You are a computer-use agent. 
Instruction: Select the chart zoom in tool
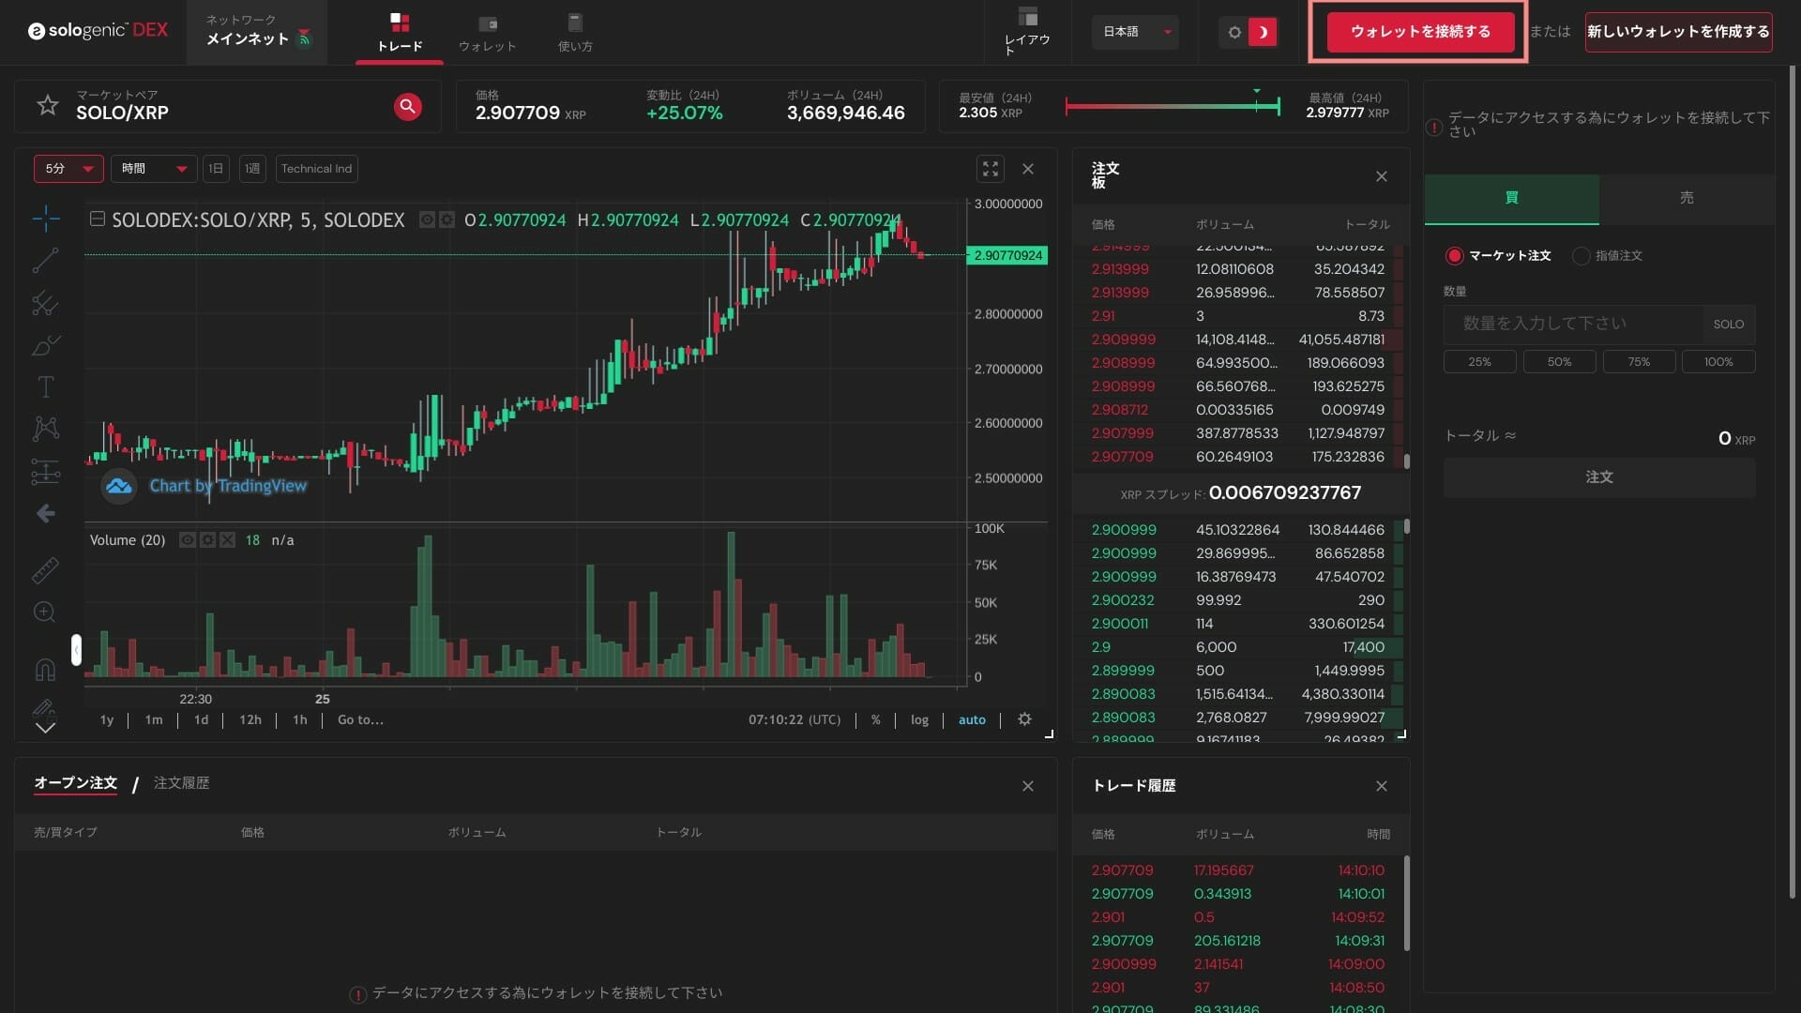(x=45, y=612)
